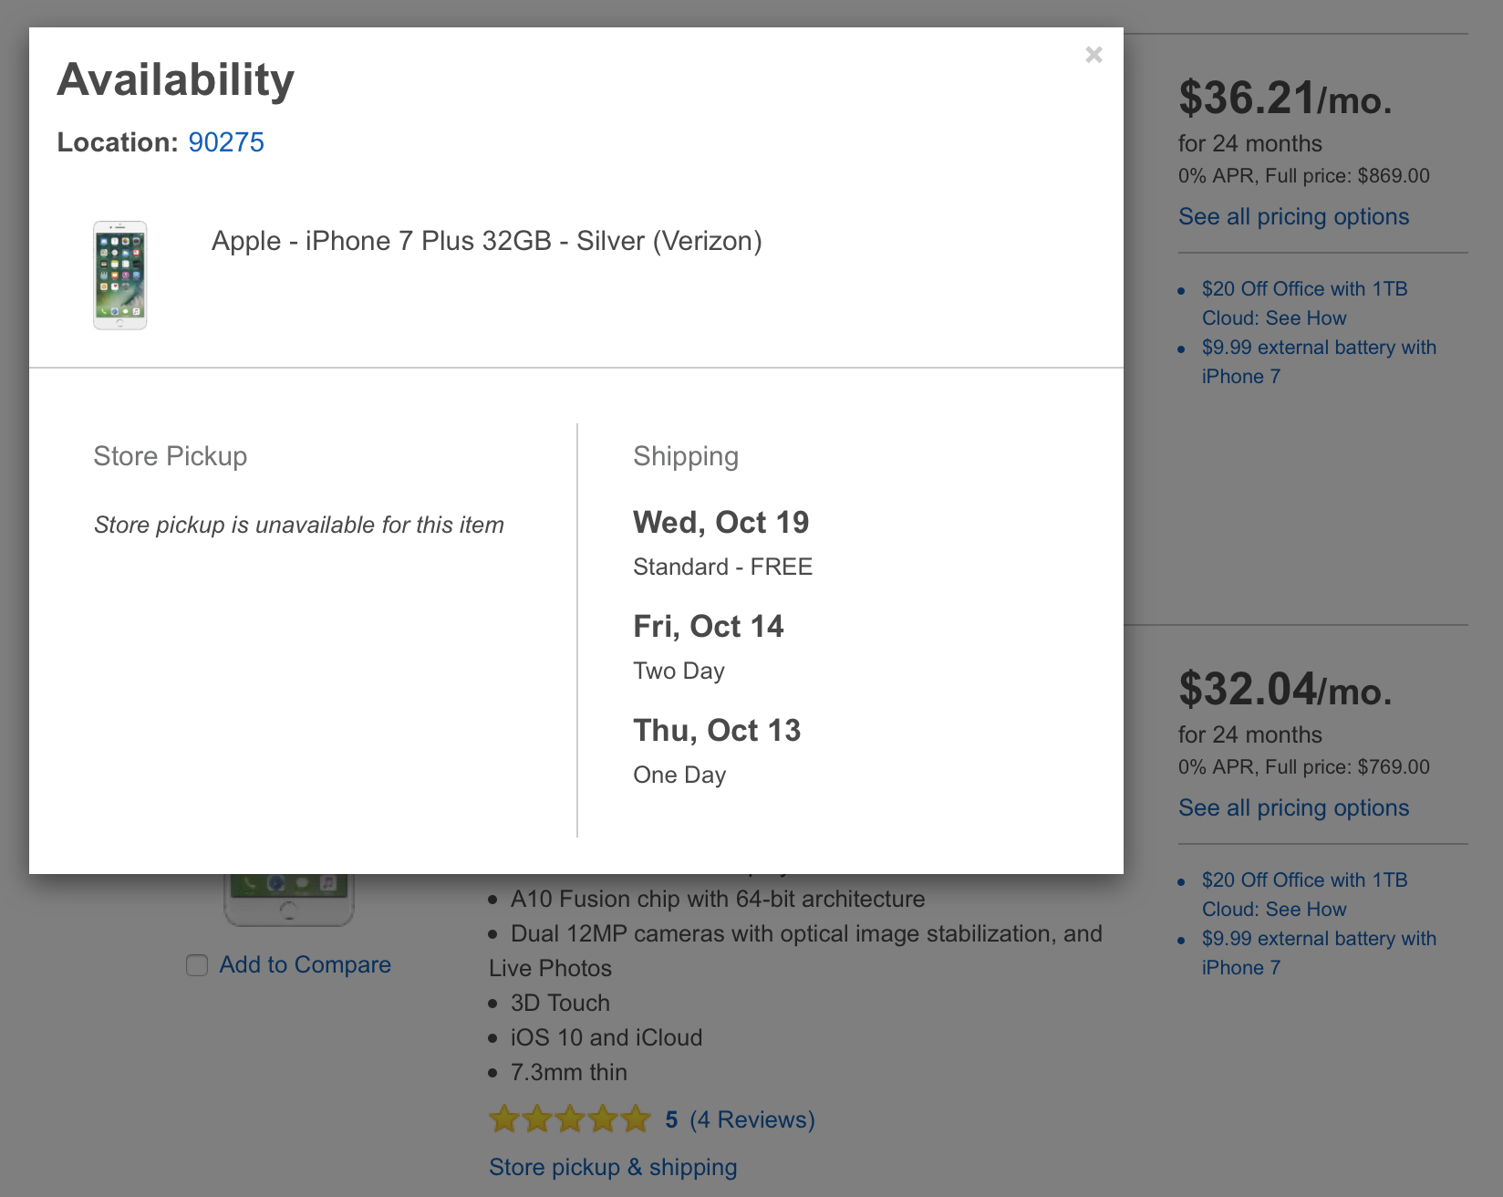Open second $9.99 external battery with iPhone 7 offer
Screen dimensions: 1503x1197
pyautogui.click(x=1318, y=952)
